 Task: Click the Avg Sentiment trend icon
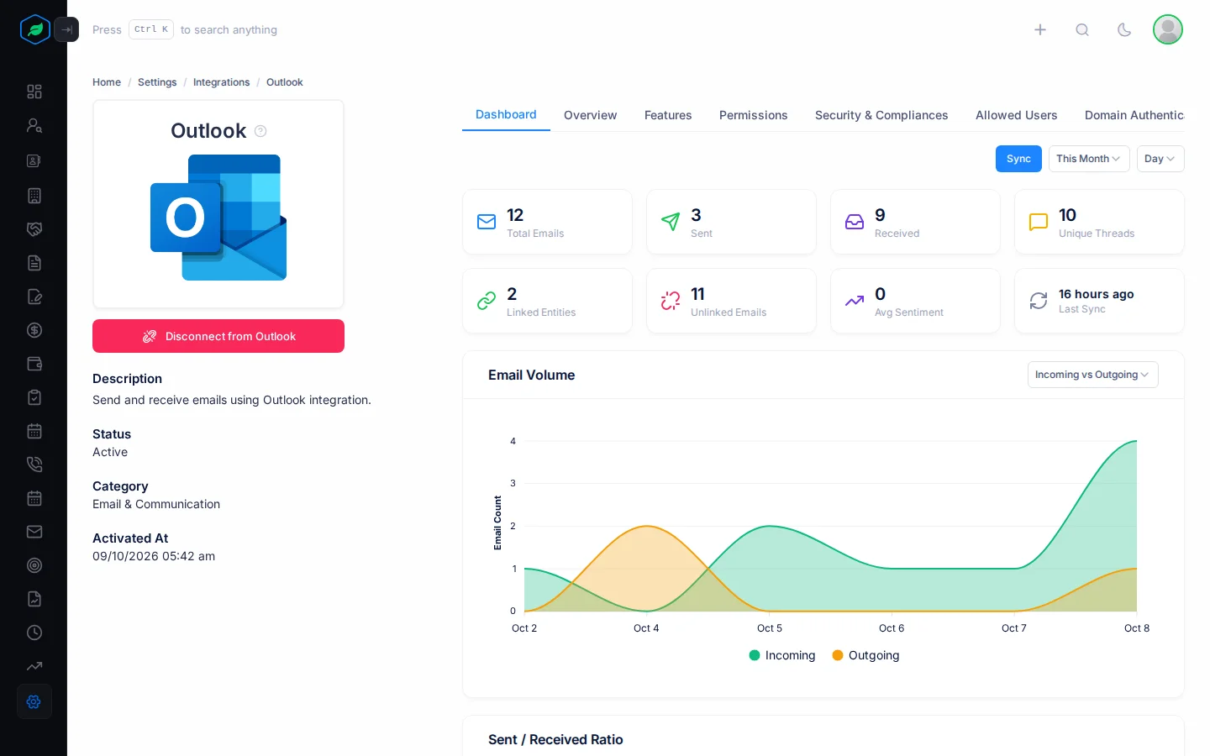[855, 301]
